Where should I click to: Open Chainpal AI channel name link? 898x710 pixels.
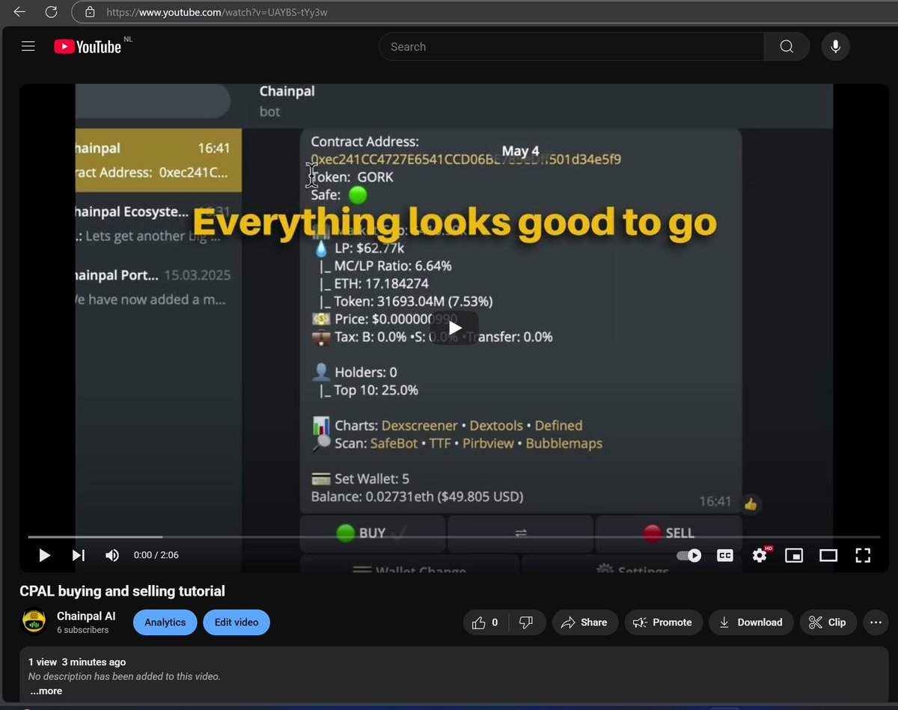click(x=86, y=616)
